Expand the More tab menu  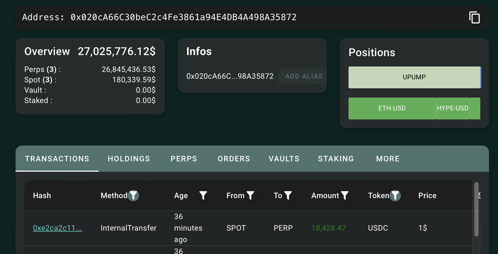pos(388,159)
